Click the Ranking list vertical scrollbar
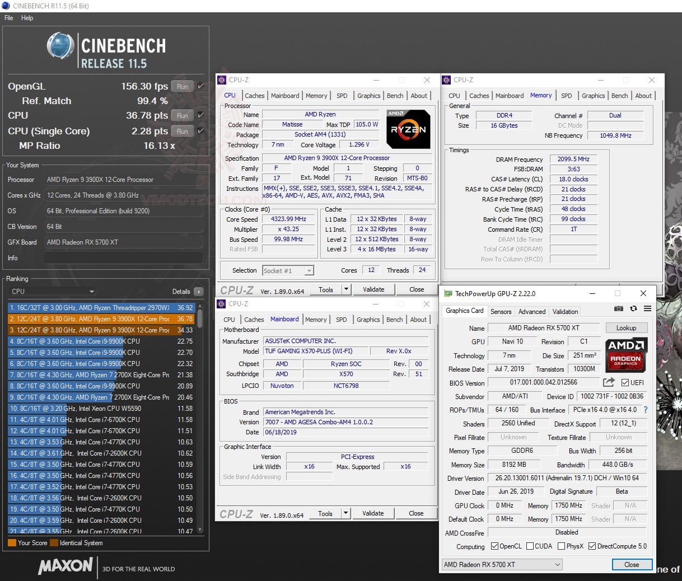The width and height of the screenshot is (682, 581). coord(200,419)
